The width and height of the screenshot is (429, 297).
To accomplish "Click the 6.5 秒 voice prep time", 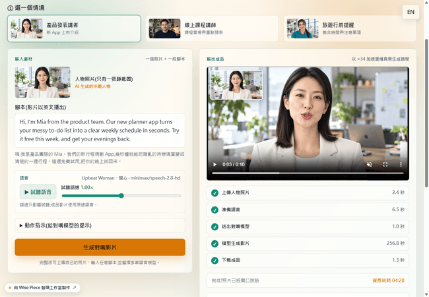I will click(x=398, y=209).
